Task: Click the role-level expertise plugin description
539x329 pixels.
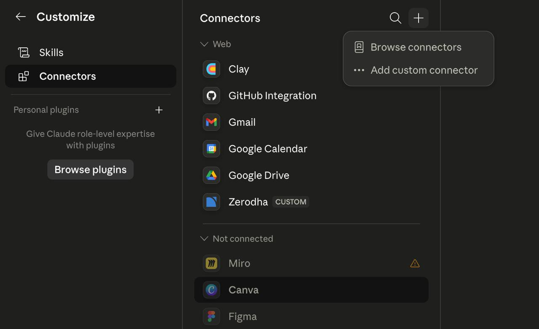Action: (91, 140)
